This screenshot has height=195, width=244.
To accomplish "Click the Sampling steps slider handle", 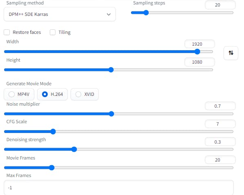I will coord(146,13).
